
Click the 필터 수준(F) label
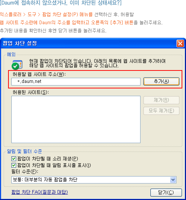(x=25, y=171)
